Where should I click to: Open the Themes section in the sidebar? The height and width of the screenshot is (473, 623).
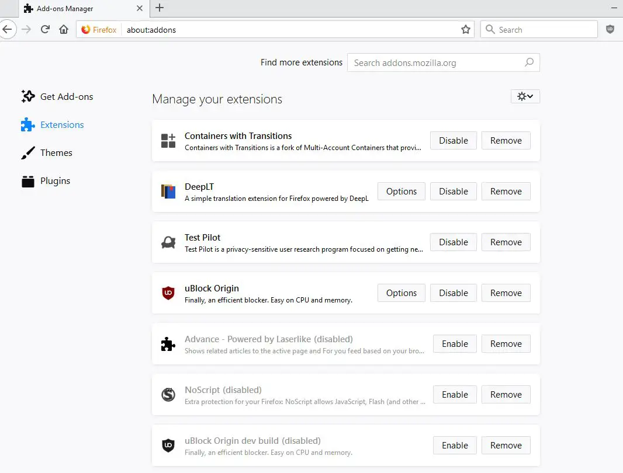click(x=56, y=153)
